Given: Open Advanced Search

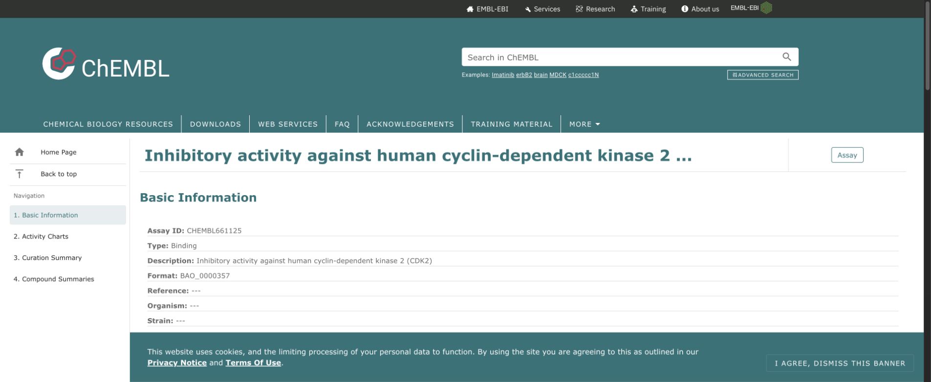Looking at the screenshot, I should (x=763, y=75).
